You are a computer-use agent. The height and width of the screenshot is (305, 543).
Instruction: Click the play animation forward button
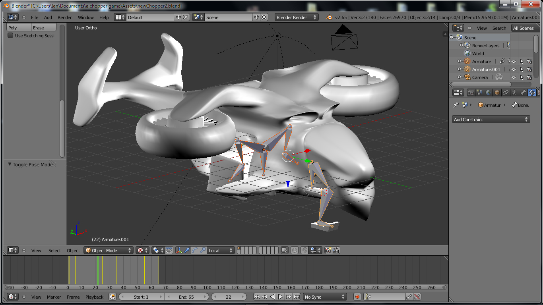281,297
